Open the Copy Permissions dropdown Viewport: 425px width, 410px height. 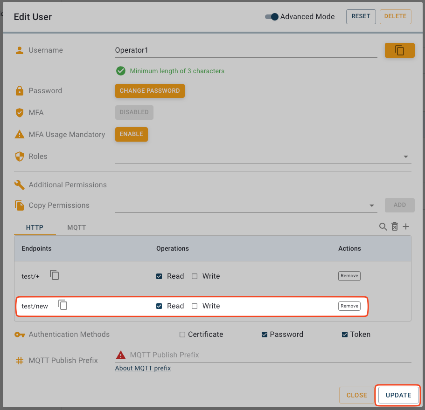[x=372, y=205]
